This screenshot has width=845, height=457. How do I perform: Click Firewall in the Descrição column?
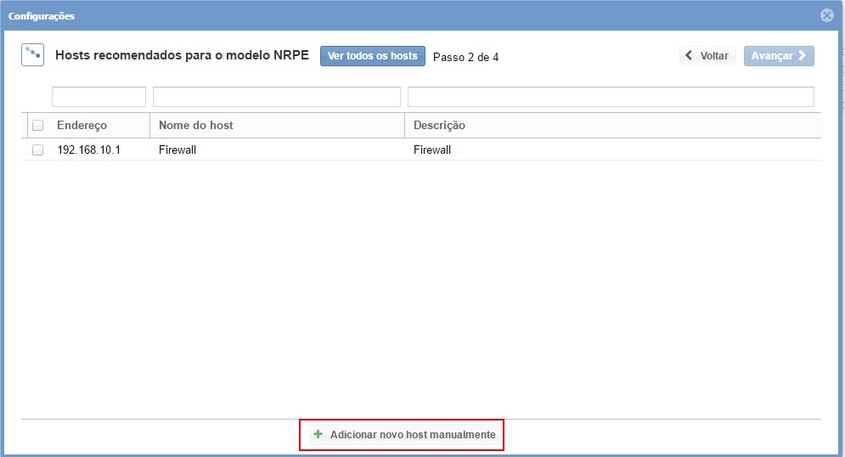pyautogui.click(x=432, y=150)
